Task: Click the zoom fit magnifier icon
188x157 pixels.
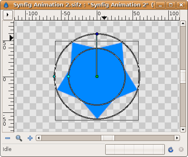Action: (x=19, y=138)
